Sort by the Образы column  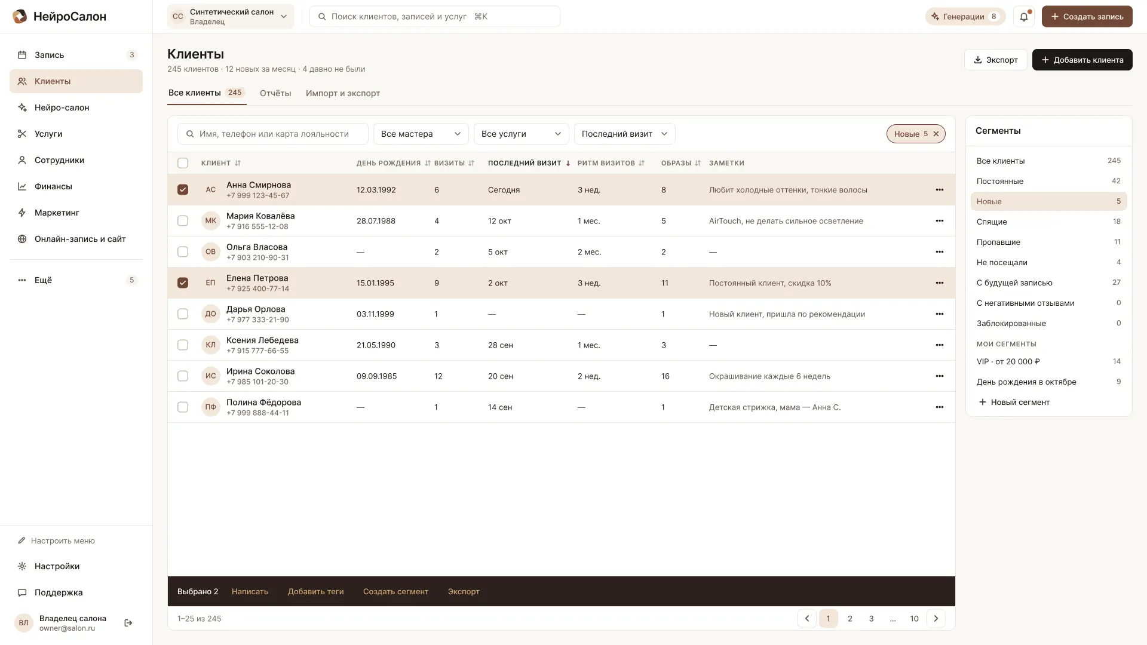(681, 163)
